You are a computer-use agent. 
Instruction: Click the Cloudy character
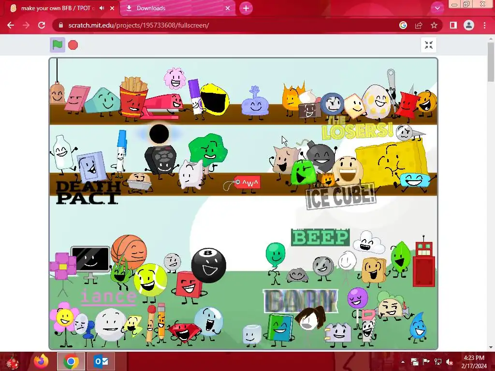(368, 243)
